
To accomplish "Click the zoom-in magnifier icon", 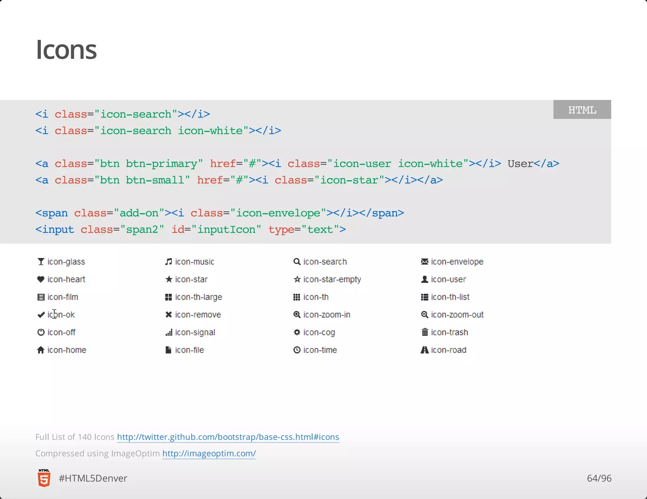I will pyautogui.click(x=297, y=315).
